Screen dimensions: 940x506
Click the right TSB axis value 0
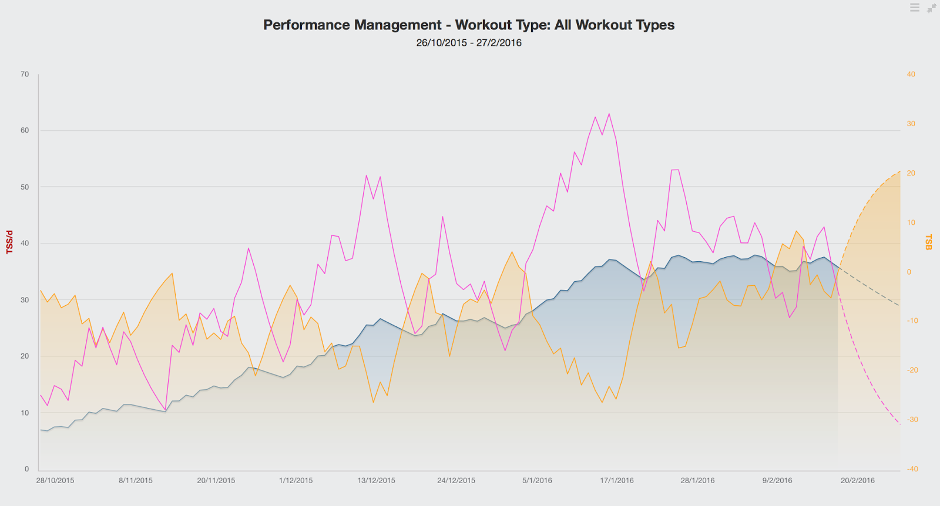click(909, 272)
